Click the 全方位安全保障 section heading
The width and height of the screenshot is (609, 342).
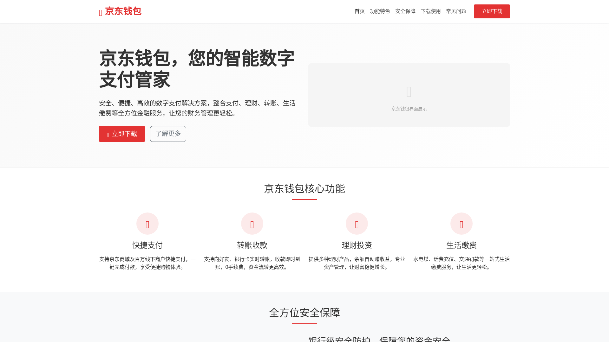click(x=304, y=313)
